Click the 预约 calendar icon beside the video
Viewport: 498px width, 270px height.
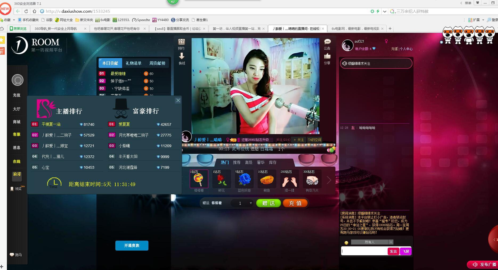point(181,42)
